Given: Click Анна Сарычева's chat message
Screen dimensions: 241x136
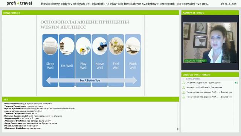Looking at the screenshot, I should click(31, 124).
